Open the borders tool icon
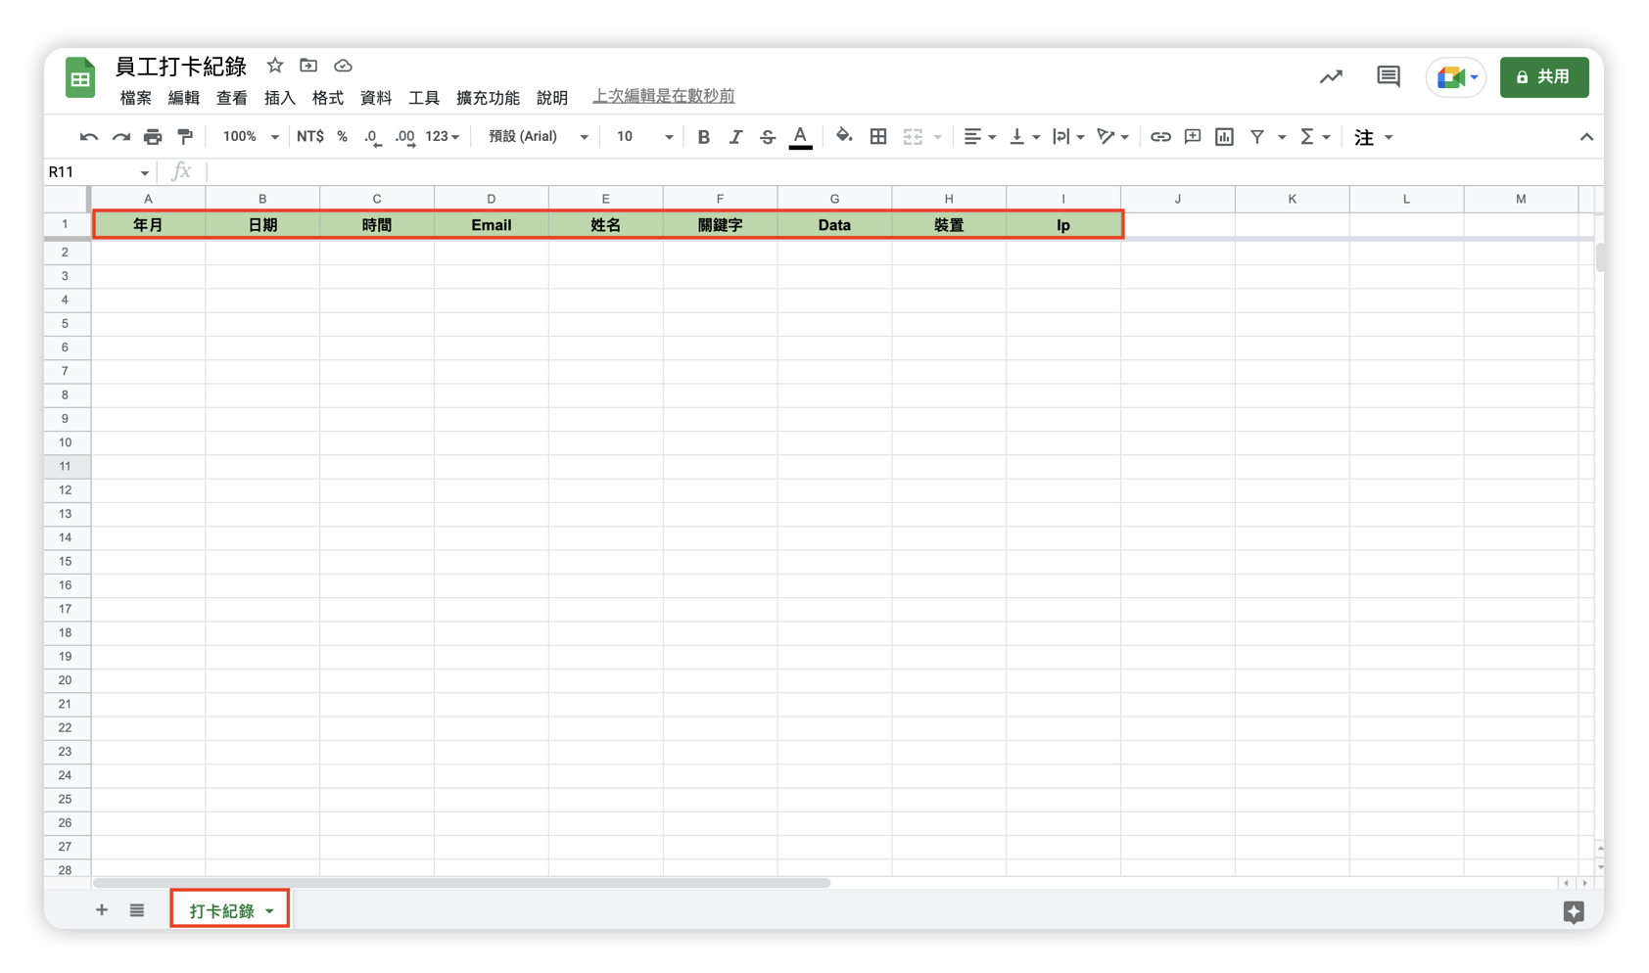The width and height of the screenshot is (1649, 973). pos(878,137)
